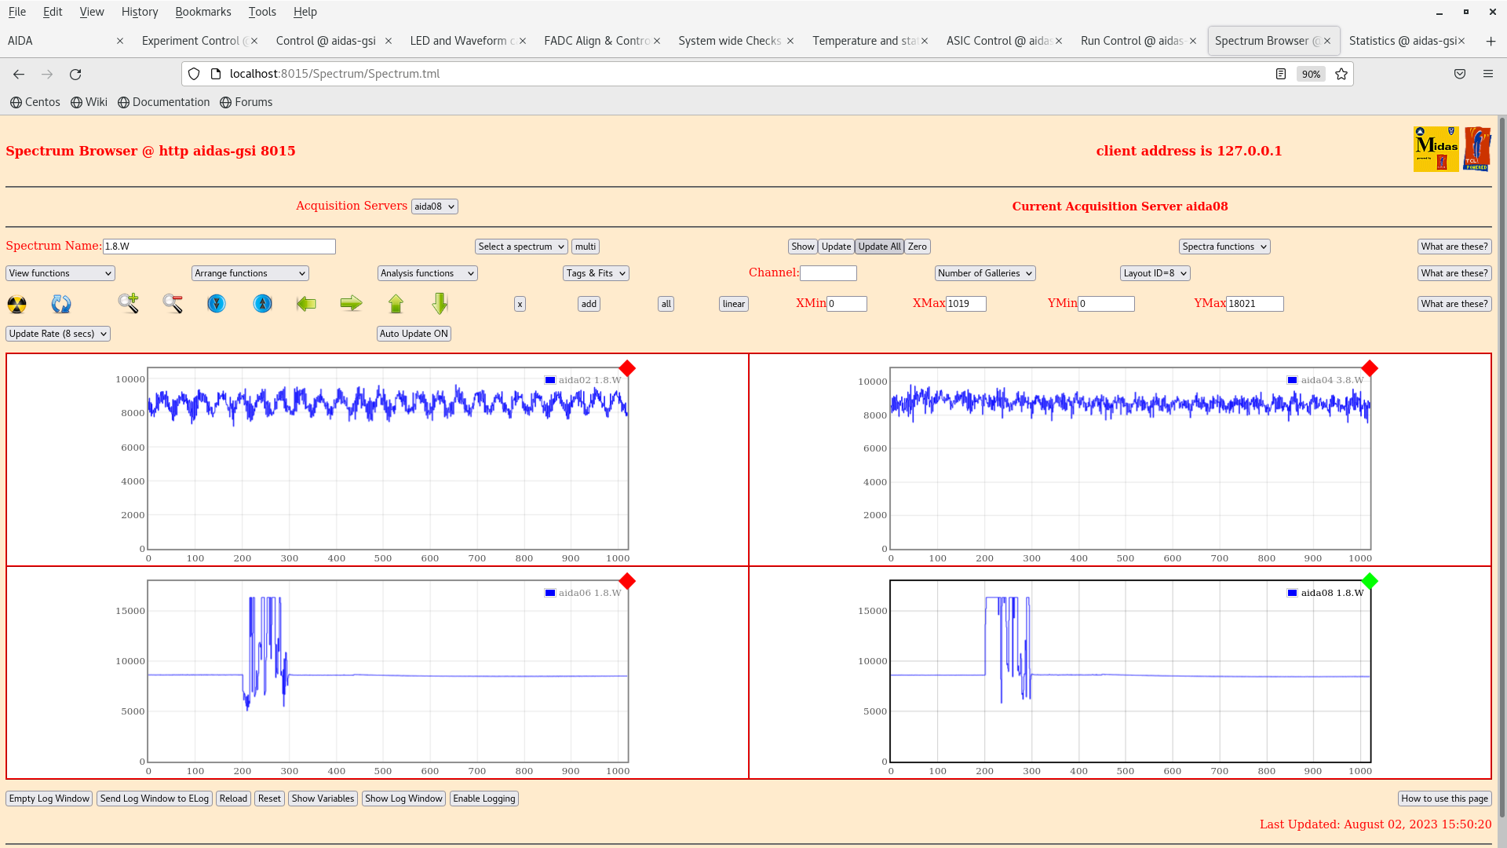Click the green left arrow icon

[x=306, y=304]
